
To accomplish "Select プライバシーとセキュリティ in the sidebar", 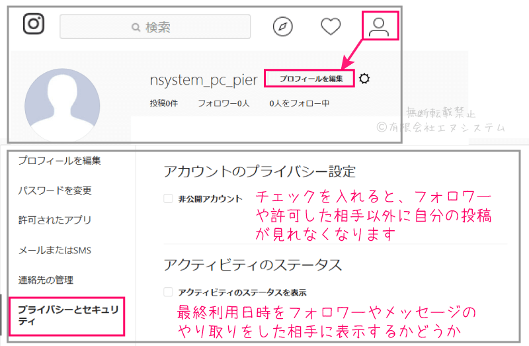I will [x=69, y=316].
